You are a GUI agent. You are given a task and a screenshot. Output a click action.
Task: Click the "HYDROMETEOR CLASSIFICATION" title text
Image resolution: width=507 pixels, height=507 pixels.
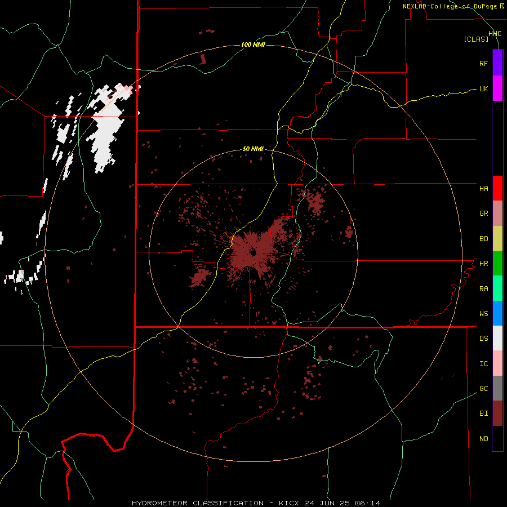[198, 503]
